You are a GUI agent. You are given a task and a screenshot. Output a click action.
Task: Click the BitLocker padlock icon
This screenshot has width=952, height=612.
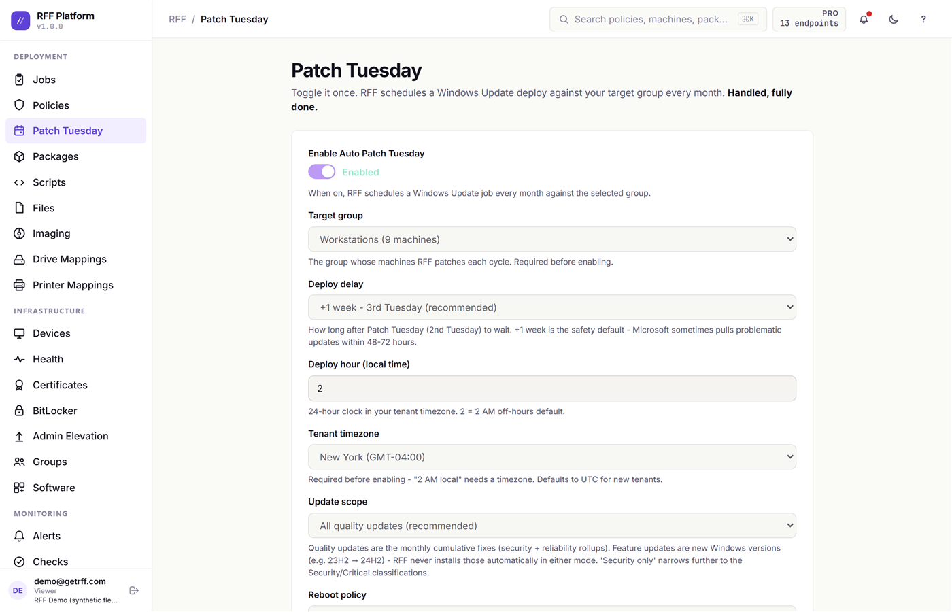click(x=19, y=411)
